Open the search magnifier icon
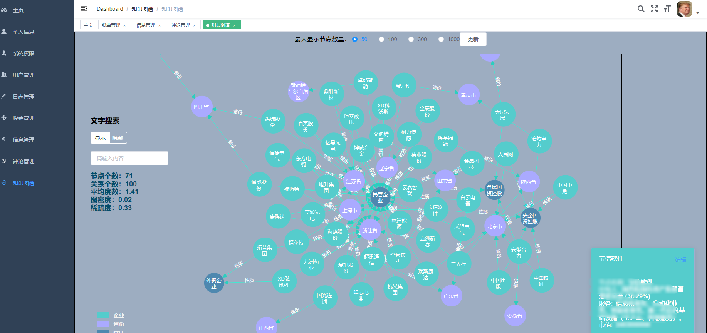Screen dimensions: 707x333 tap(641, 9)
